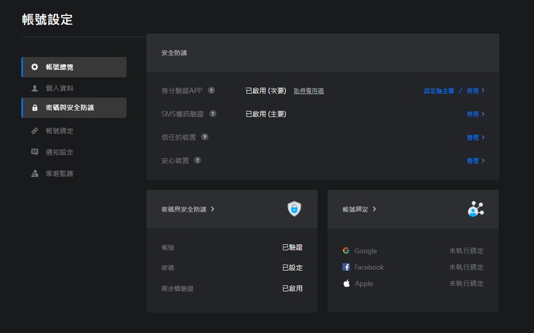This screenshot has height=333, width=534.
Task: Click the Google logo icon
Action: pyautogui.click(x=346, y=251)
